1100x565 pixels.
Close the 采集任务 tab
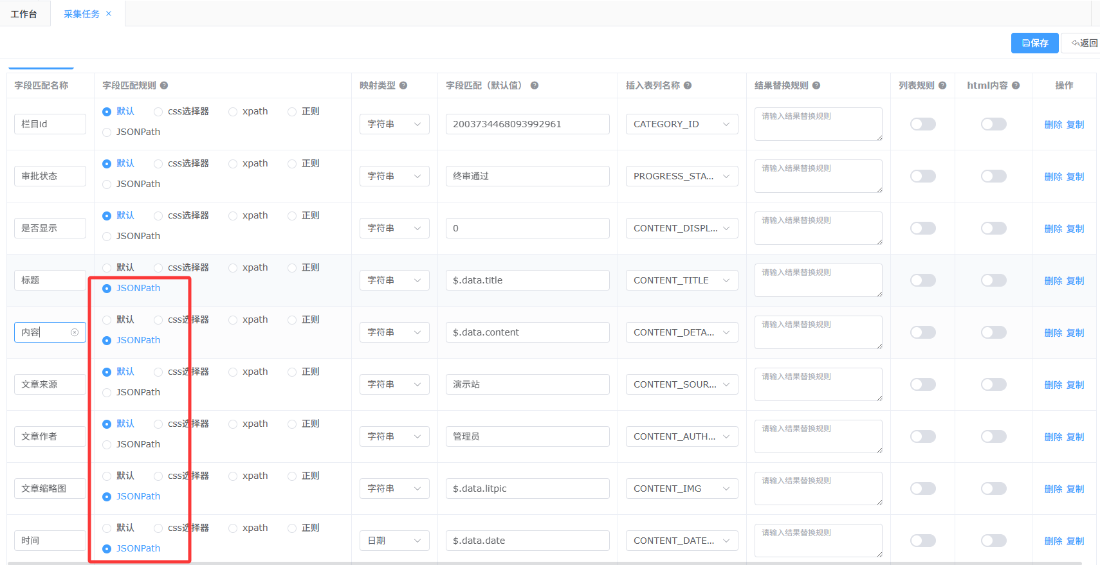tap(109, 13)
